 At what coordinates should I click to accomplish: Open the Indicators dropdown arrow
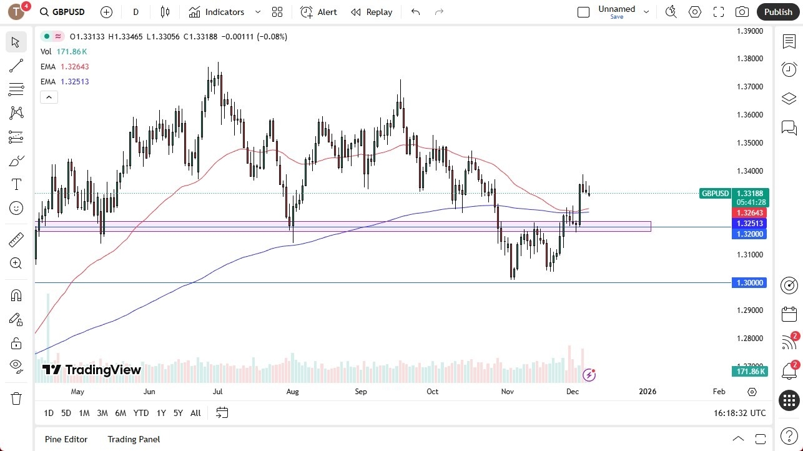257,11
